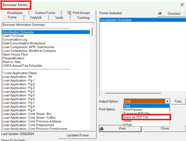Select * Loan Application (New) form
Viewport: 186px width, 141px height.
pyautogui.click(x=46, y=73)
